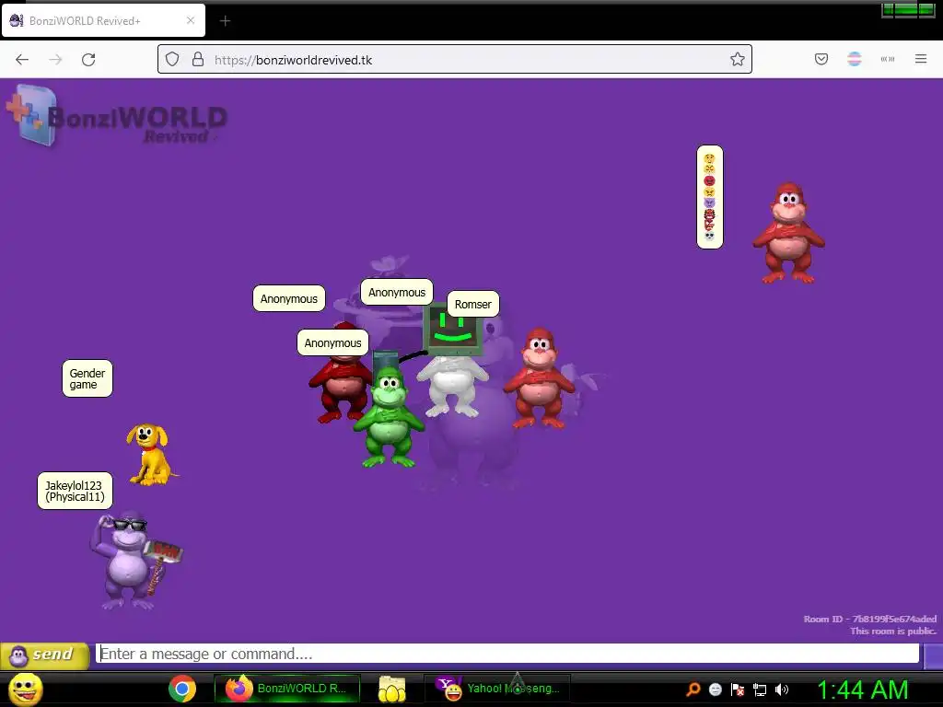Select the green Bonzi character
Screen dimensions: 943x707
[389, 417]
